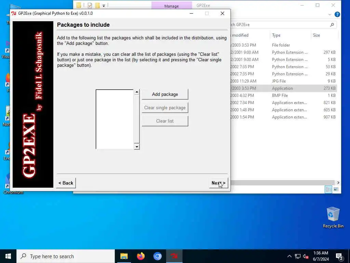Open the quick access toolbar dropdown arrow
The image size is (350, 263).
pos(104,5)
